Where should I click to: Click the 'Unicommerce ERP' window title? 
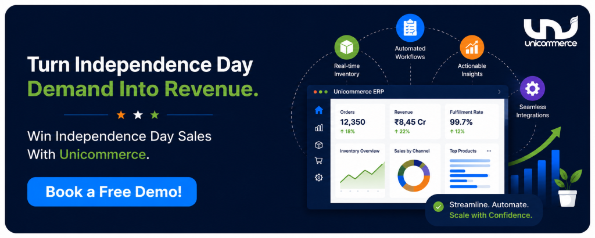[359, 92]
